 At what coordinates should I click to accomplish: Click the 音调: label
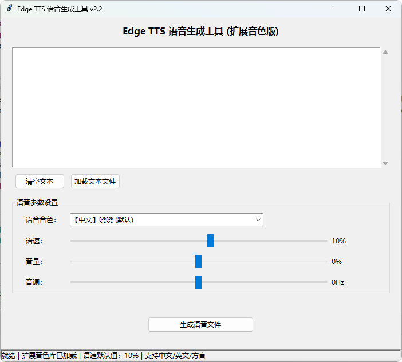pos(34,282)
